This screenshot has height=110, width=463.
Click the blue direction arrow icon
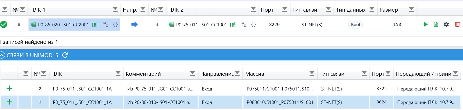tap(134, 25)
